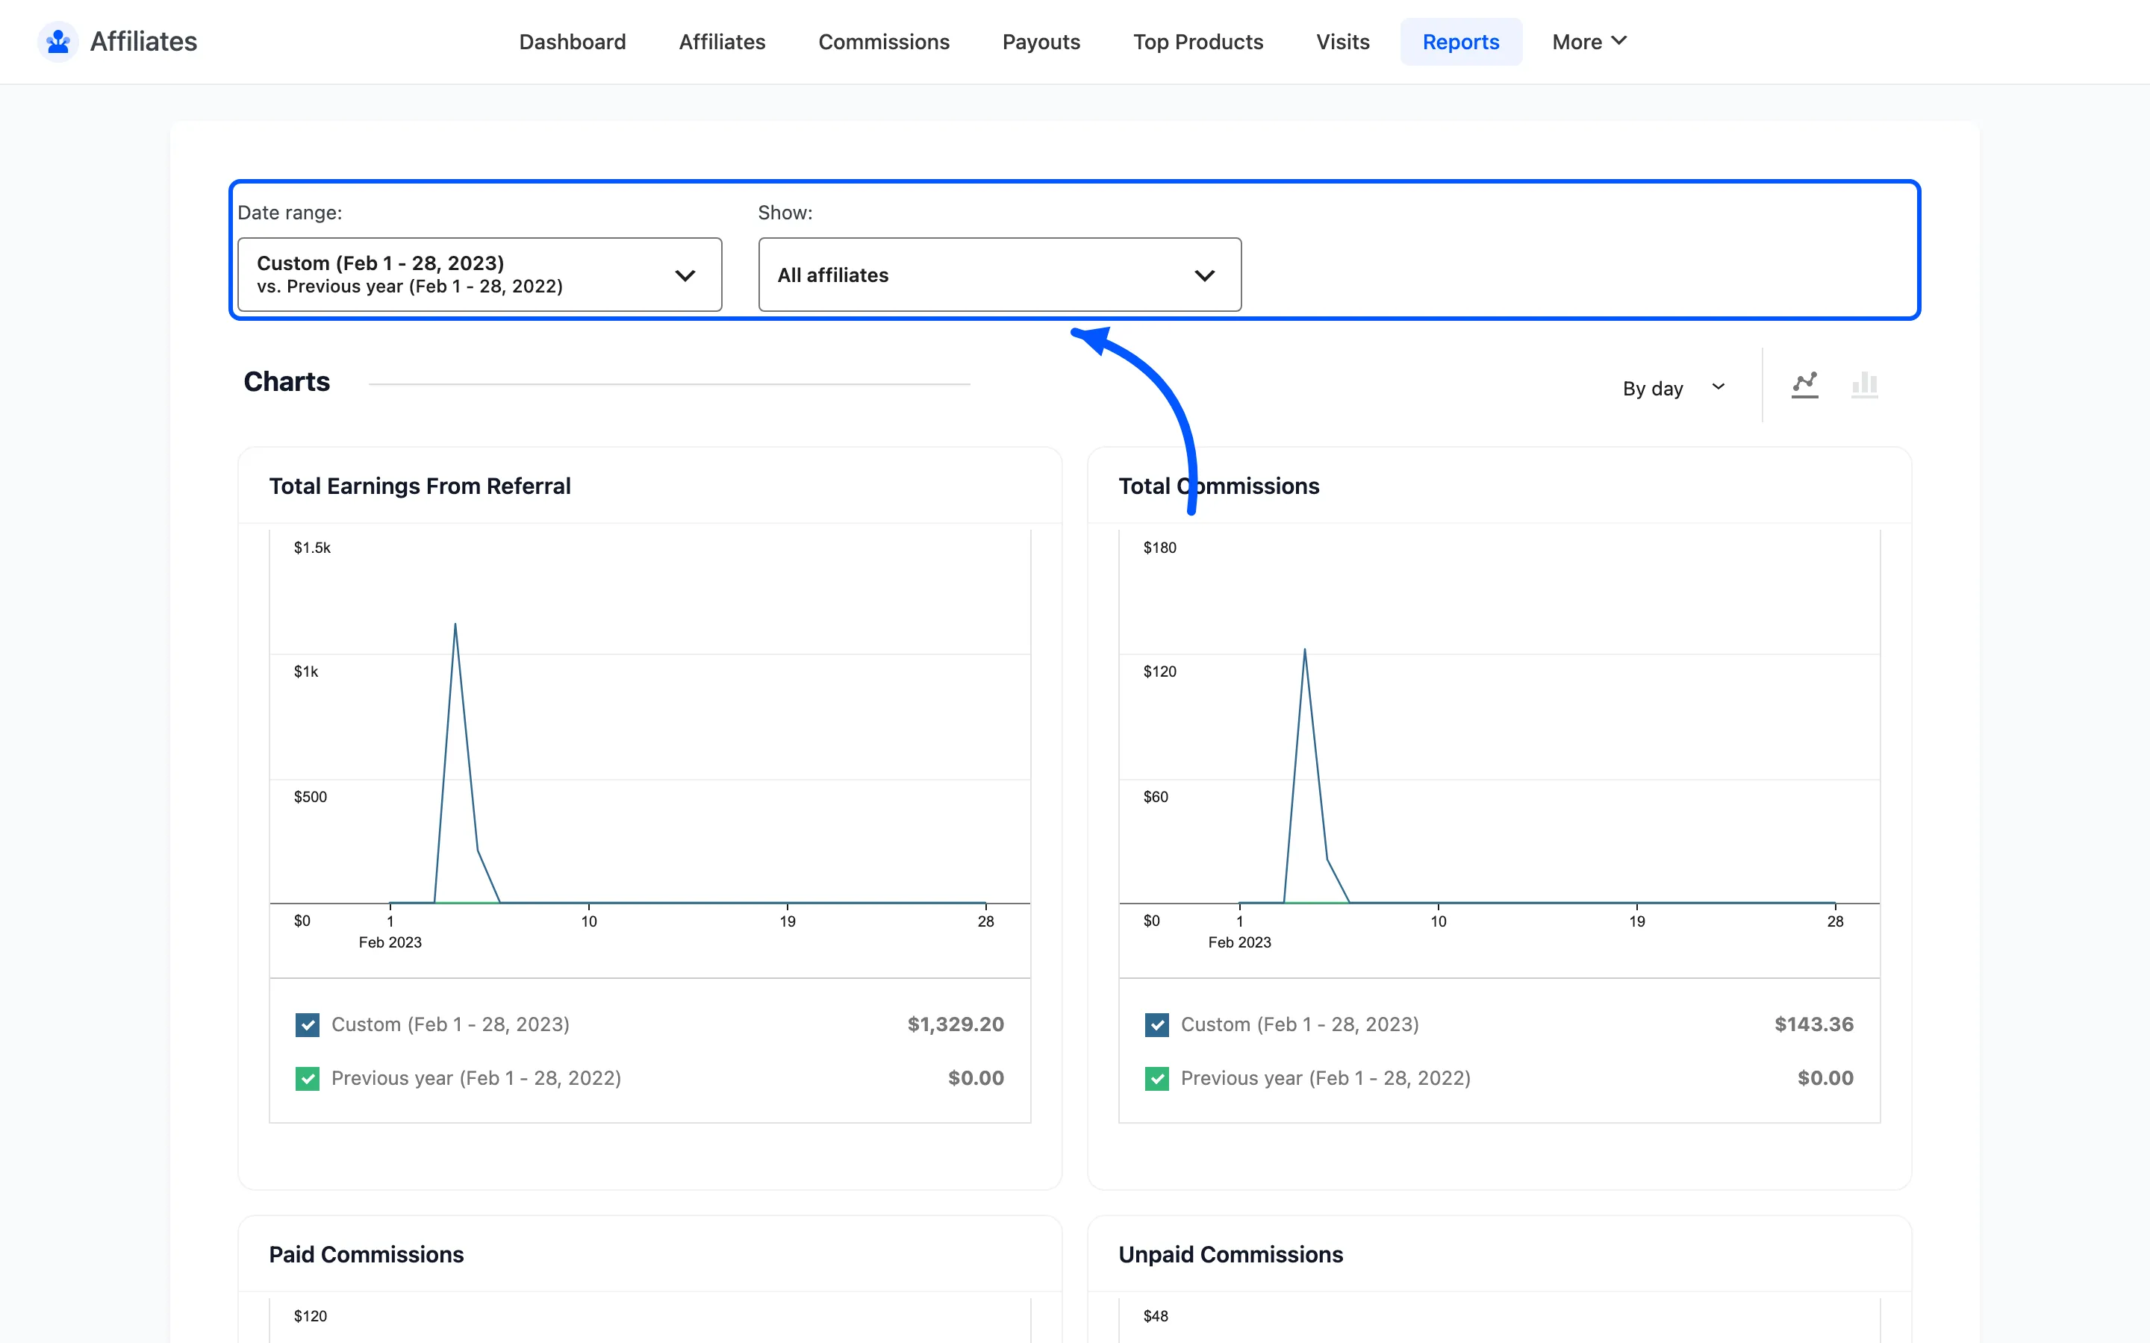Image resolution: width=2150 pixels, height=1343 pixels.
Task: Toggle Previous year series in Total Commissions chart
Action: (1156, 1078)
